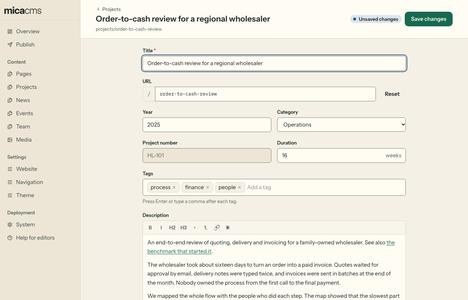Open System deployment page
Viewport: 468px width, 300px height.
point(40,225)
